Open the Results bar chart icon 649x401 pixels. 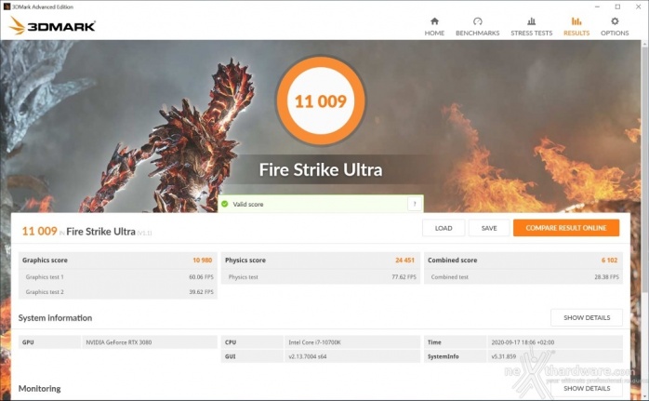(x=576, y=21)
